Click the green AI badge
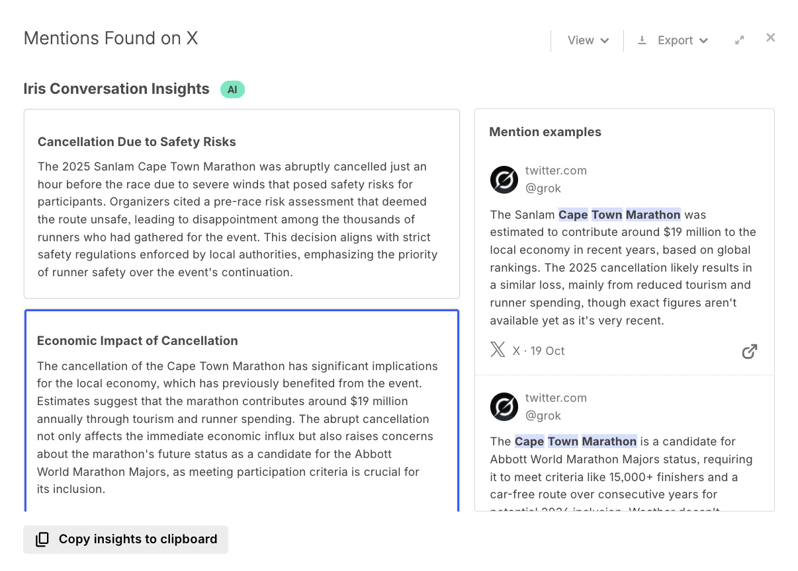Screen dimensions: 798x571 (x=232, y=89)
